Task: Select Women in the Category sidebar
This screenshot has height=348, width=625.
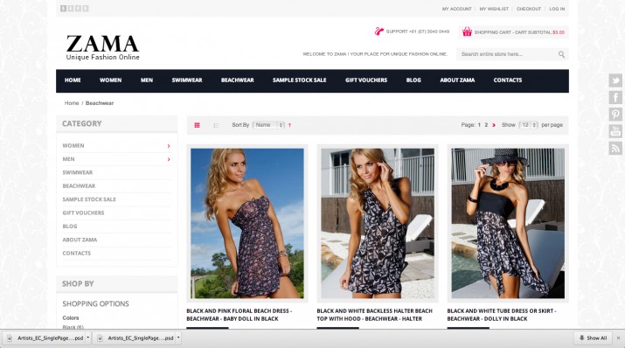Action: (x=73, y=146)
